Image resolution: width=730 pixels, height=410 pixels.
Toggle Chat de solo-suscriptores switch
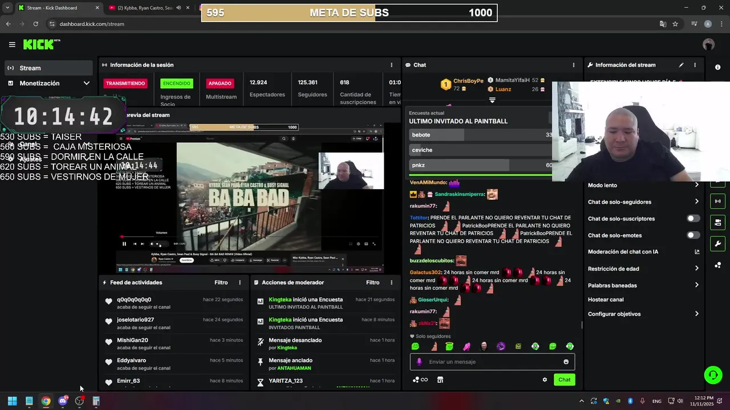pos(693,219)
